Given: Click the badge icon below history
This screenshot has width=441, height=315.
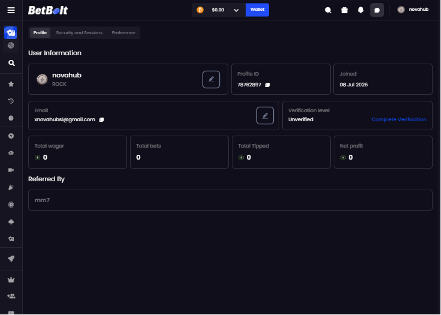Looking at the screenshot, I should click(11, 118).
